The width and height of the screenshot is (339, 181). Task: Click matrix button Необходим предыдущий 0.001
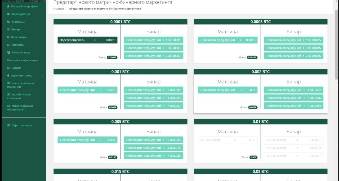(x=87, y=90)
